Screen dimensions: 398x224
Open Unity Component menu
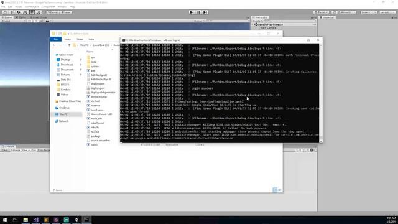tap(48, 7)
